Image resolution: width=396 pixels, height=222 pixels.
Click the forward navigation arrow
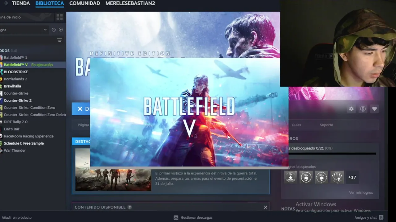point(6,3)
